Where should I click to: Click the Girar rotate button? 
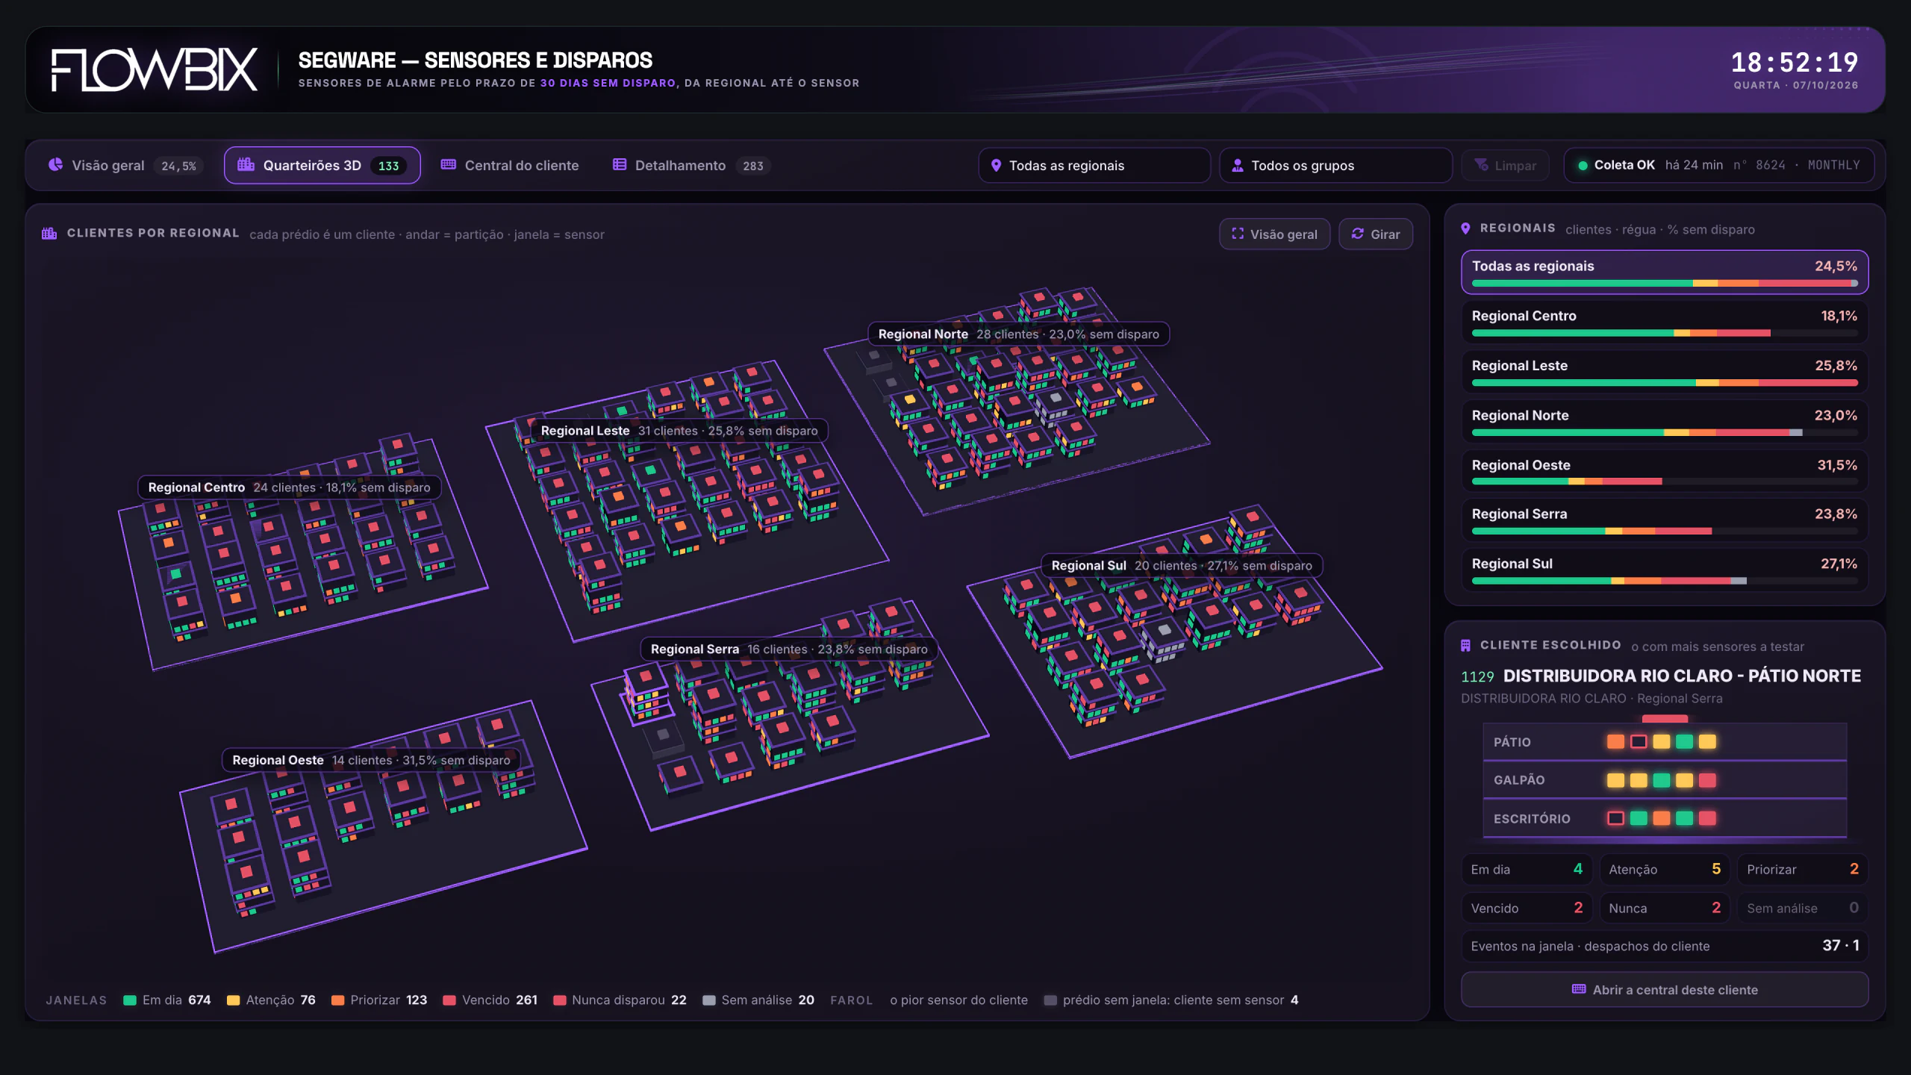[x=1375, y=234]
